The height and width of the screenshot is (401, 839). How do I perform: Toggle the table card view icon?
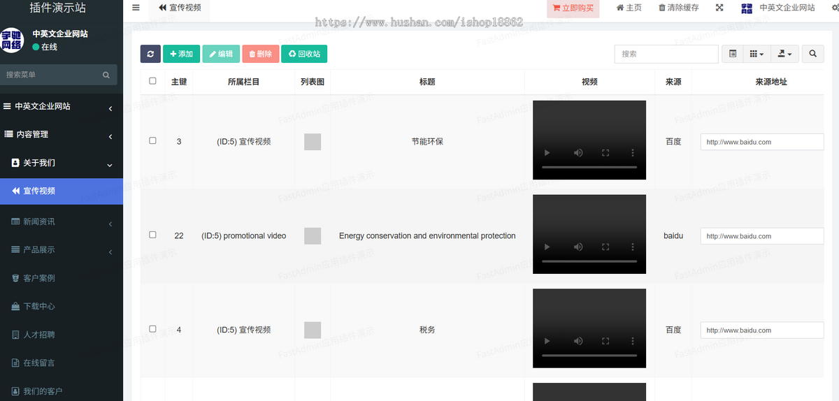click(x=732, y=54)
